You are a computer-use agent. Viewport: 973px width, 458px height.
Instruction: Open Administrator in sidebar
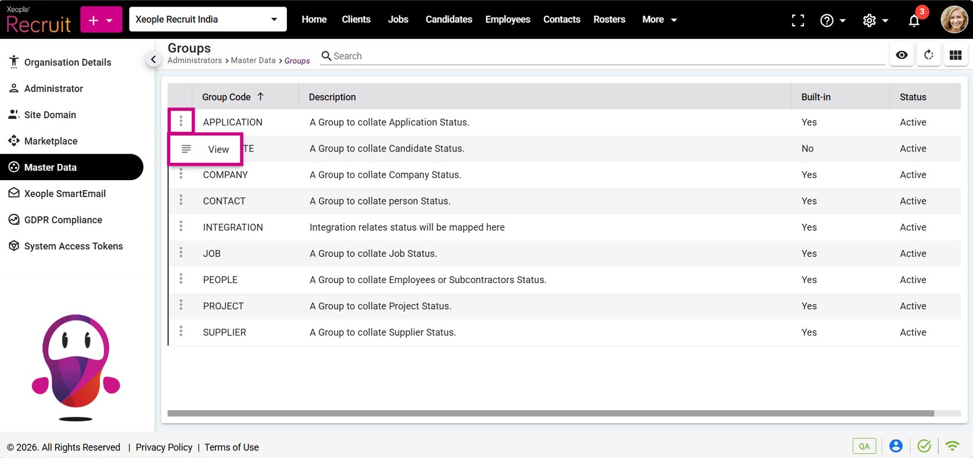[72, 88]
